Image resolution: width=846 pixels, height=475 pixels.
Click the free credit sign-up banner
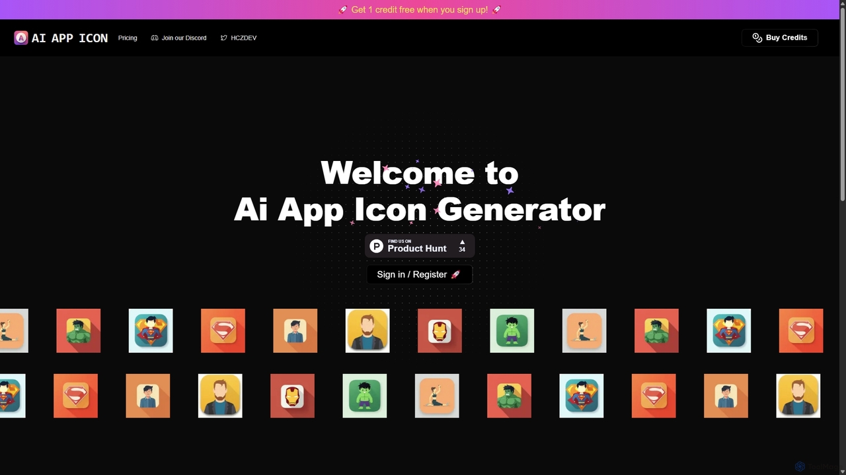[x=420, y=9]
